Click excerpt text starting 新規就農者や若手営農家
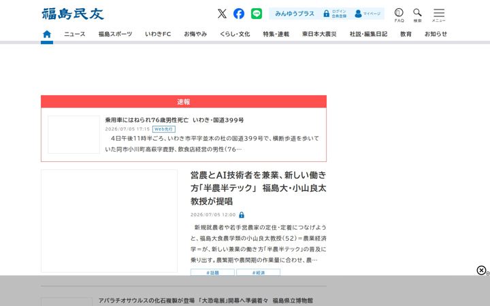This screenshot has height=306, width=490. coord(259,243)
